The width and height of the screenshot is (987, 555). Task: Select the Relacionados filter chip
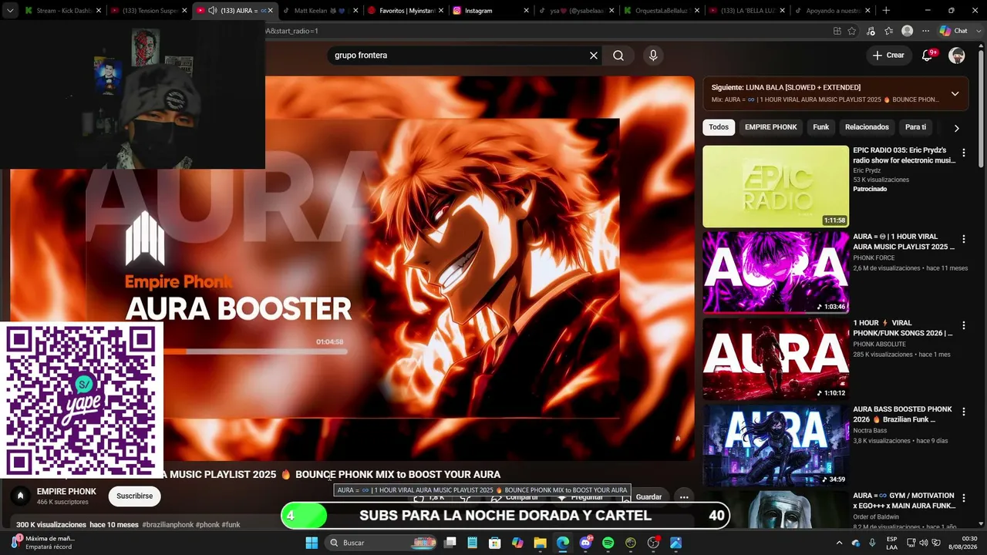[x=867, y=127]
